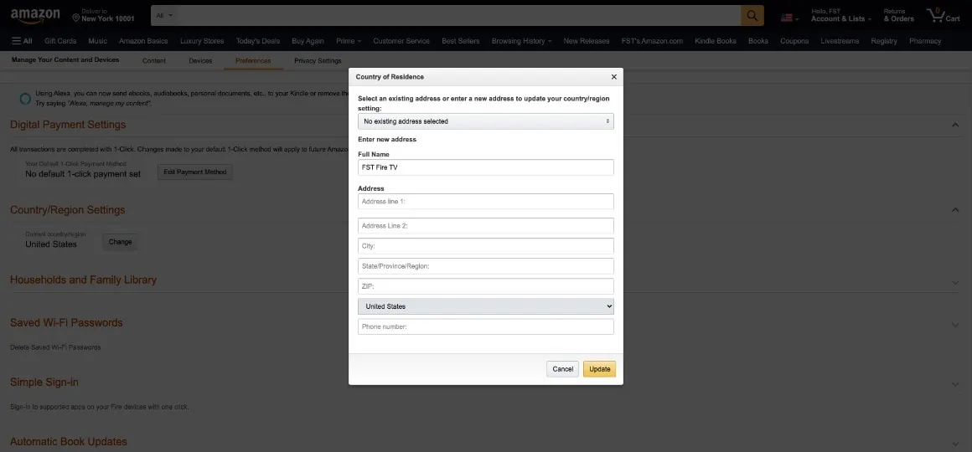Open Best Sellers nav link
This screenshot has width=972, height=452.
click(461, 41)
